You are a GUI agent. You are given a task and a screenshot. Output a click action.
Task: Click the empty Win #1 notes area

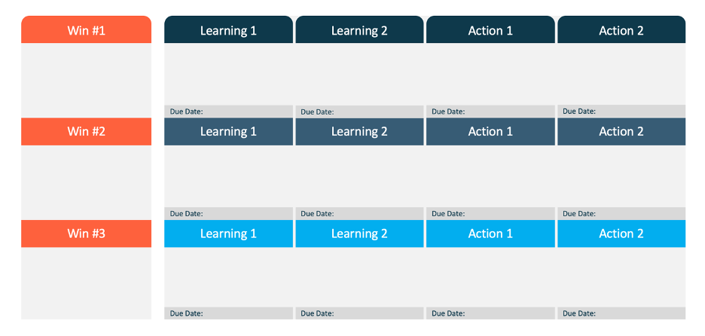87,81
